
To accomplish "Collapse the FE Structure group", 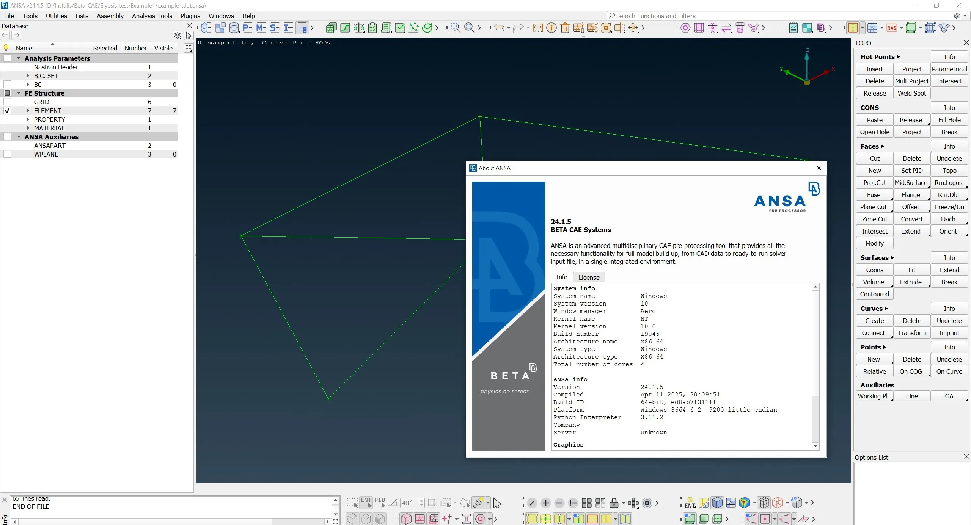I will [x=19, y=93].
